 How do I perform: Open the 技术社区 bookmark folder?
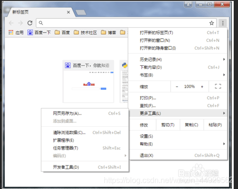point(85,33)
